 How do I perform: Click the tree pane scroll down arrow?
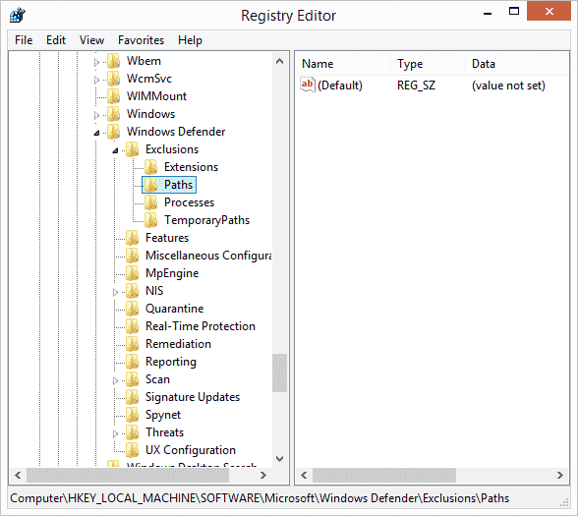point(280,459)
